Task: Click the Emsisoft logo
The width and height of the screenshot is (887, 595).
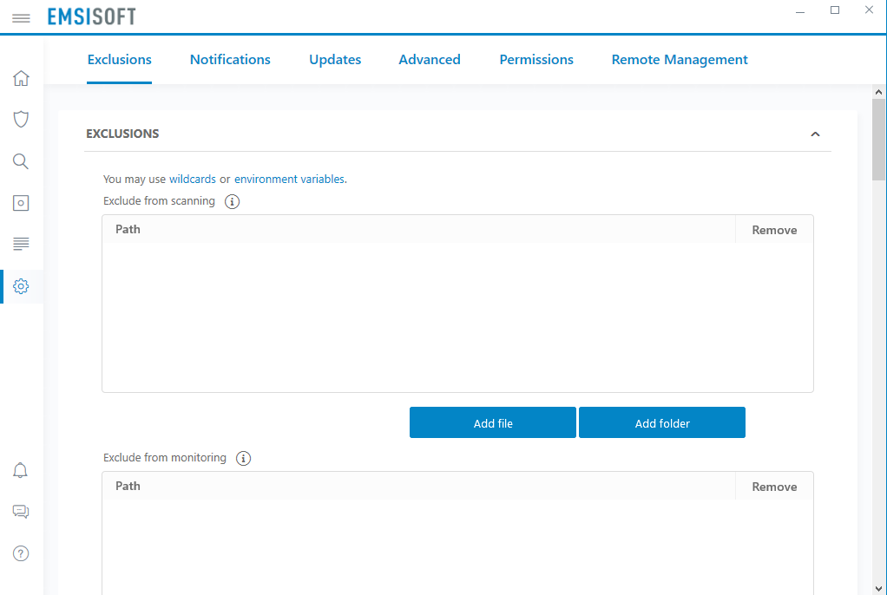Action: point(92,17)
